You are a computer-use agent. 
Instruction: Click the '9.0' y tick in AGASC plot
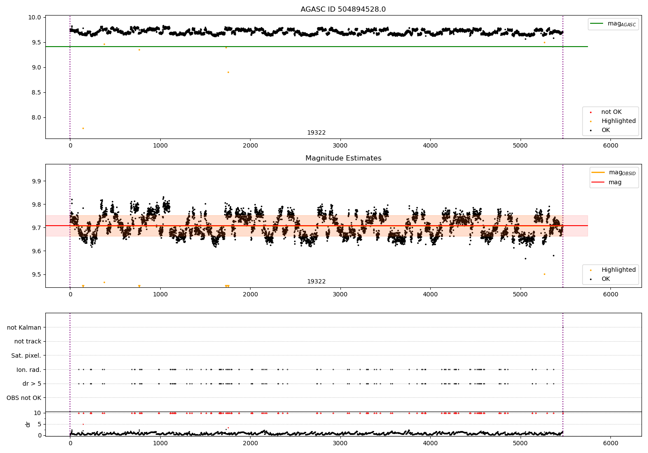(x=37, y=68)
